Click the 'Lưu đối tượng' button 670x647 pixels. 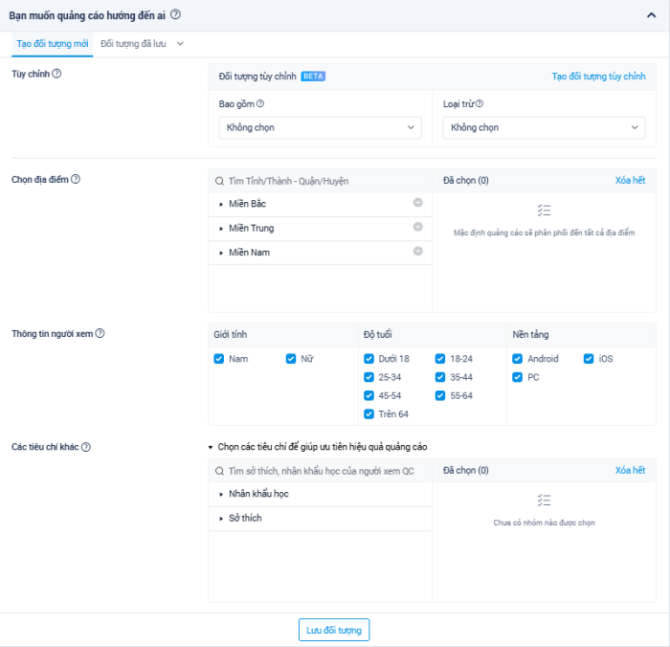click(x=334, y=630)
